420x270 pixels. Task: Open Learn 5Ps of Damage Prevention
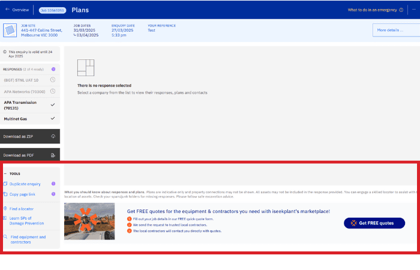pyautogui.click(x=26, y=220)
